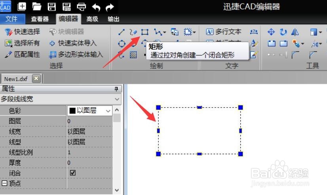327x195 pixels.
Task: Click the quick select (快速选择) funnel icon
Action: point(8,32)
